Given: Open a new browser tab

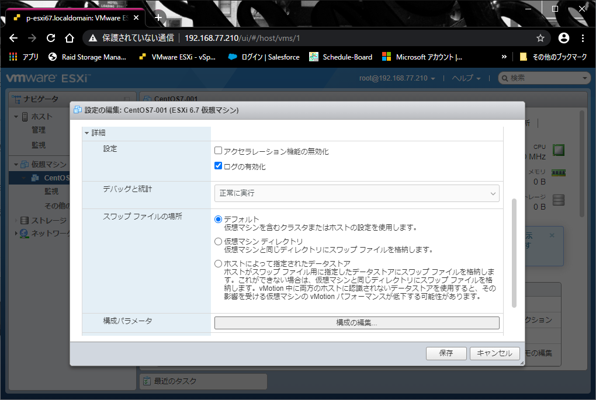Looking at the screenshot, I should pos(158,18).
